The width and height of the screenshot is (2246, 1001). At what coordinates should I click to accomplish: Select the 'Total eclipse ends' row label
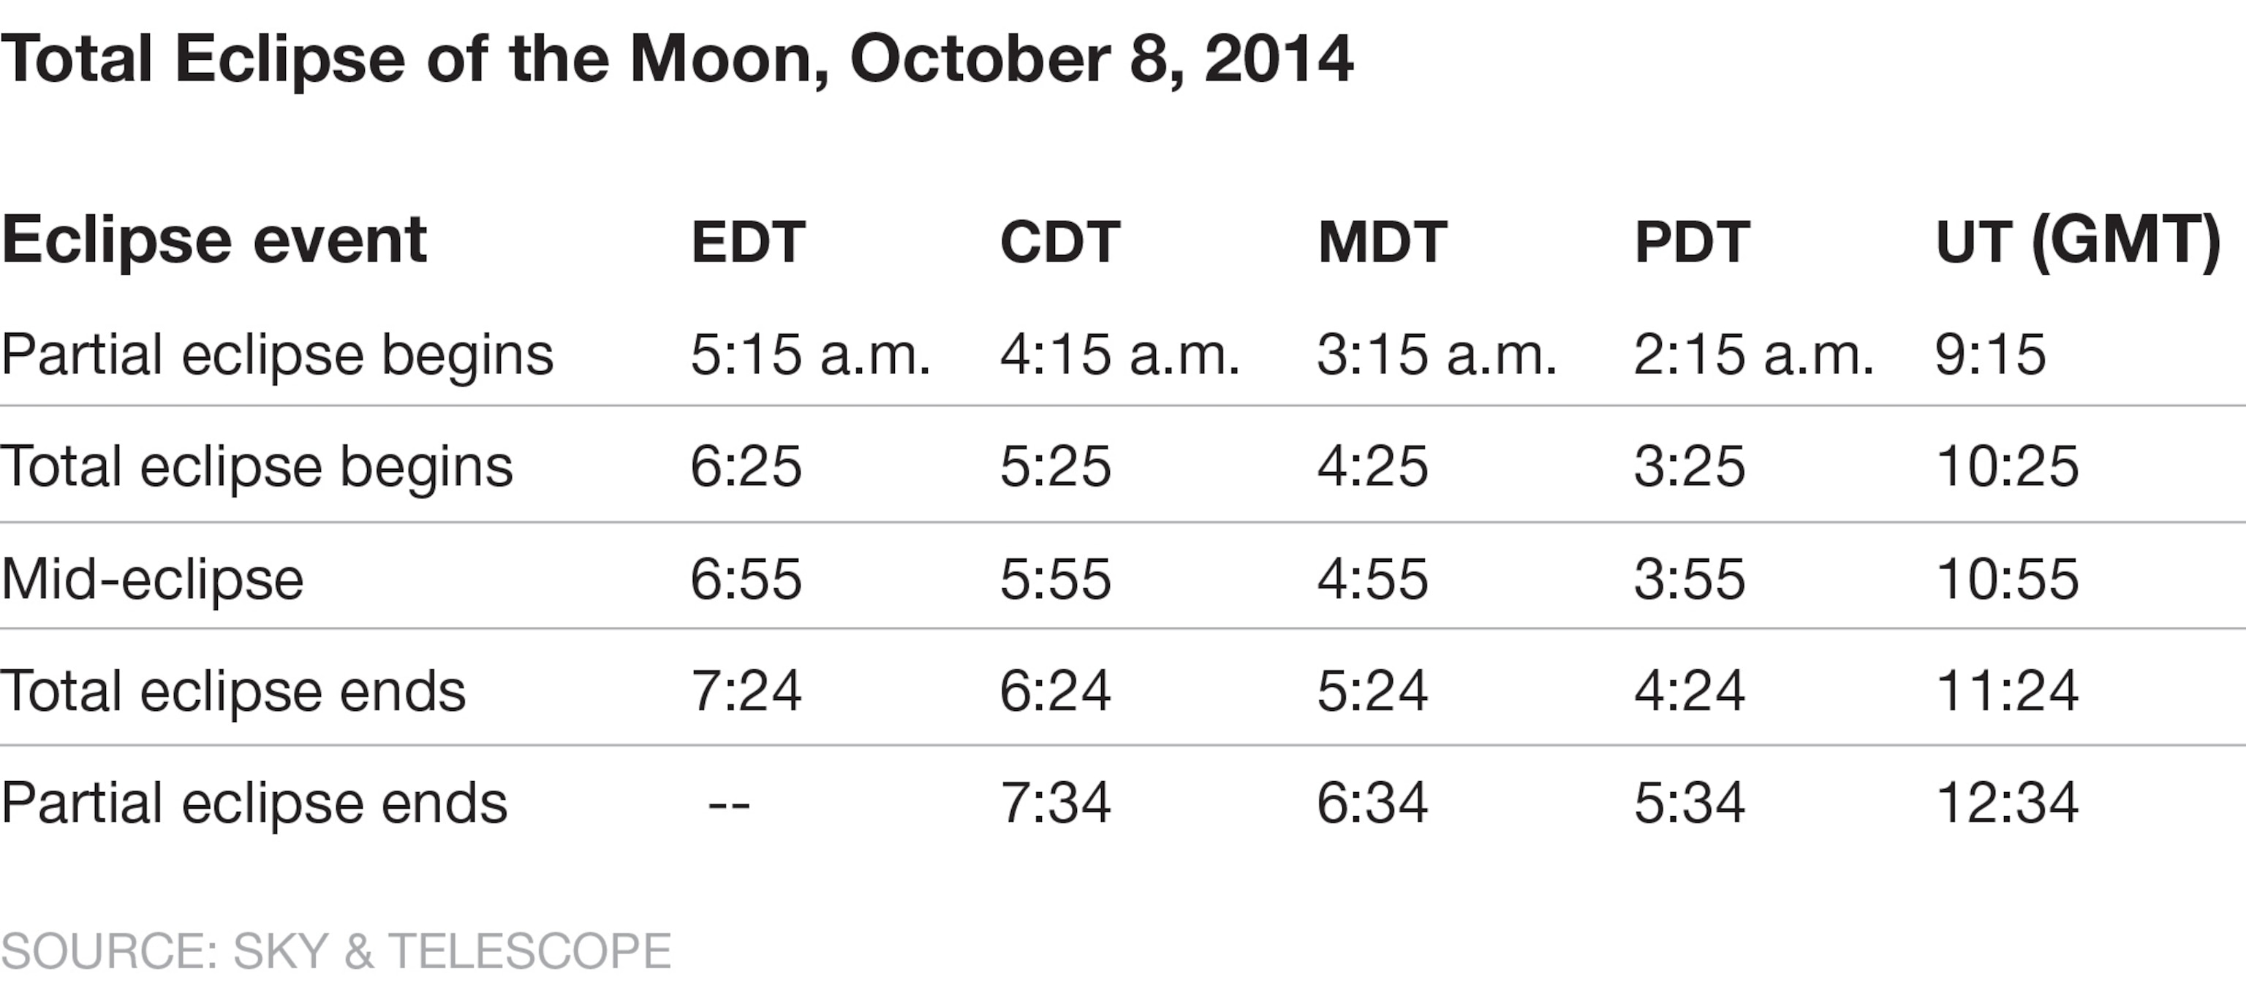click(234, 691)
